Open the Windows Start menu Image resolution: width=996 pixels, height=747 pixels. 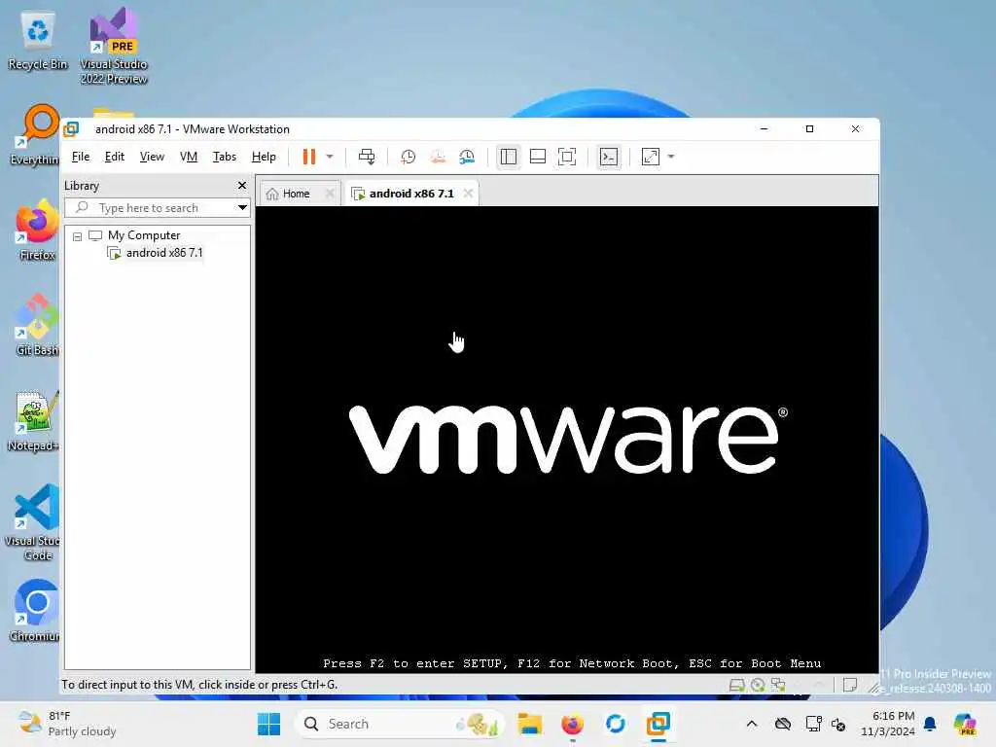pos(268,724)
